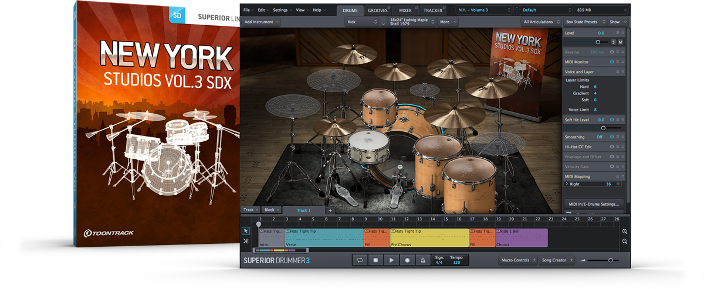Open the Level section menu icon
This screenshot has width=704, height=289.
click(x=617, y=33)
